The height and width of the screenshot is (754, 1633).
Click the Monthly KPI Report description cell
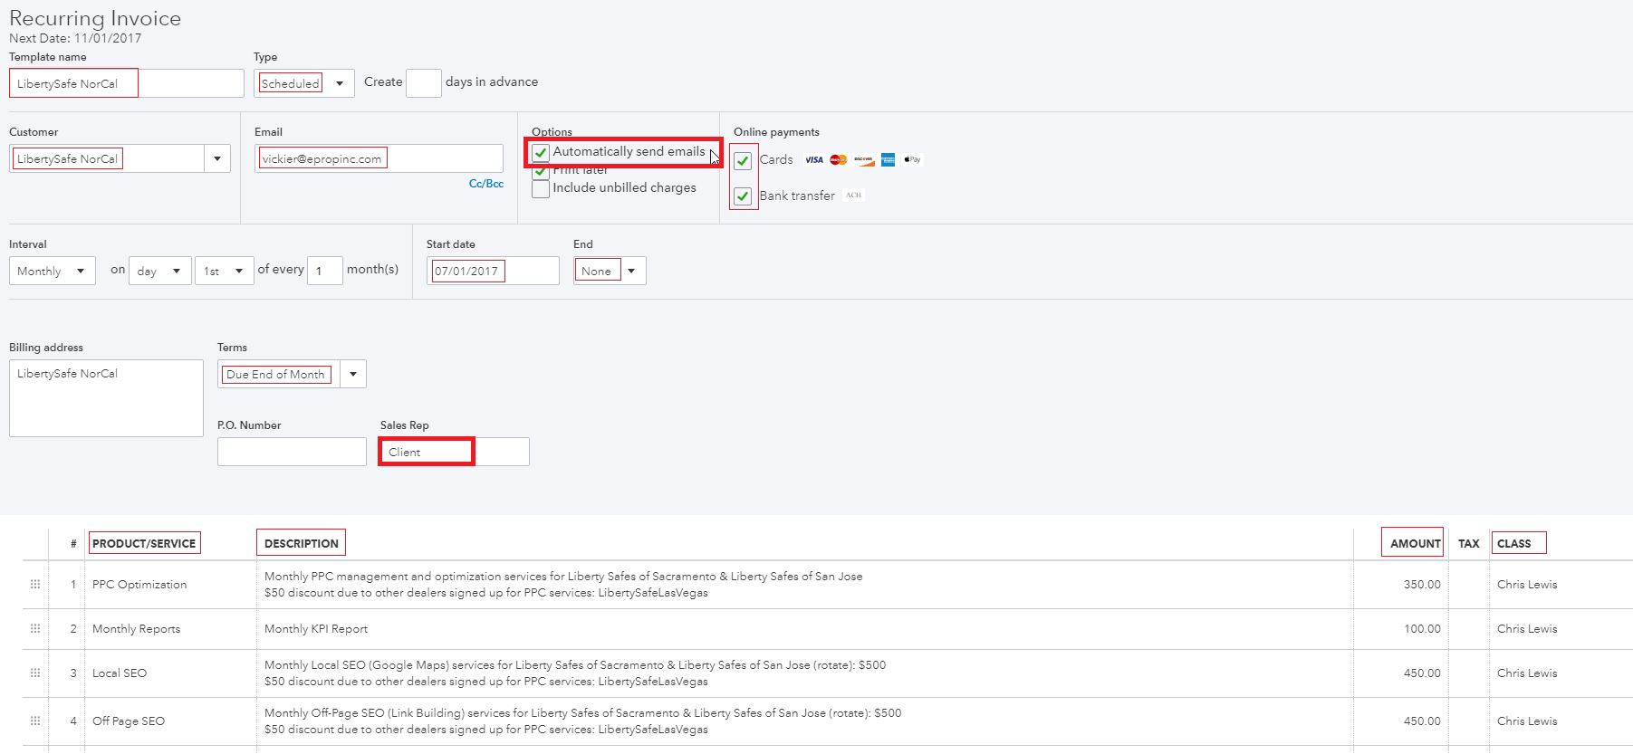pos(805,628)
